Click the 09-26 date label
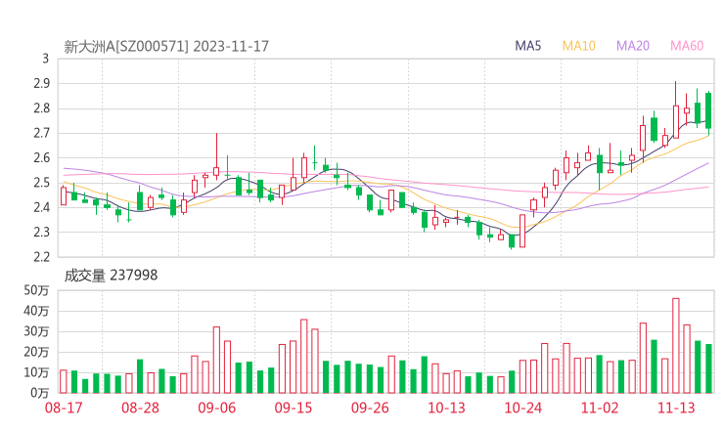The height and width of the screenshot is (430, 724). [370, 408]
